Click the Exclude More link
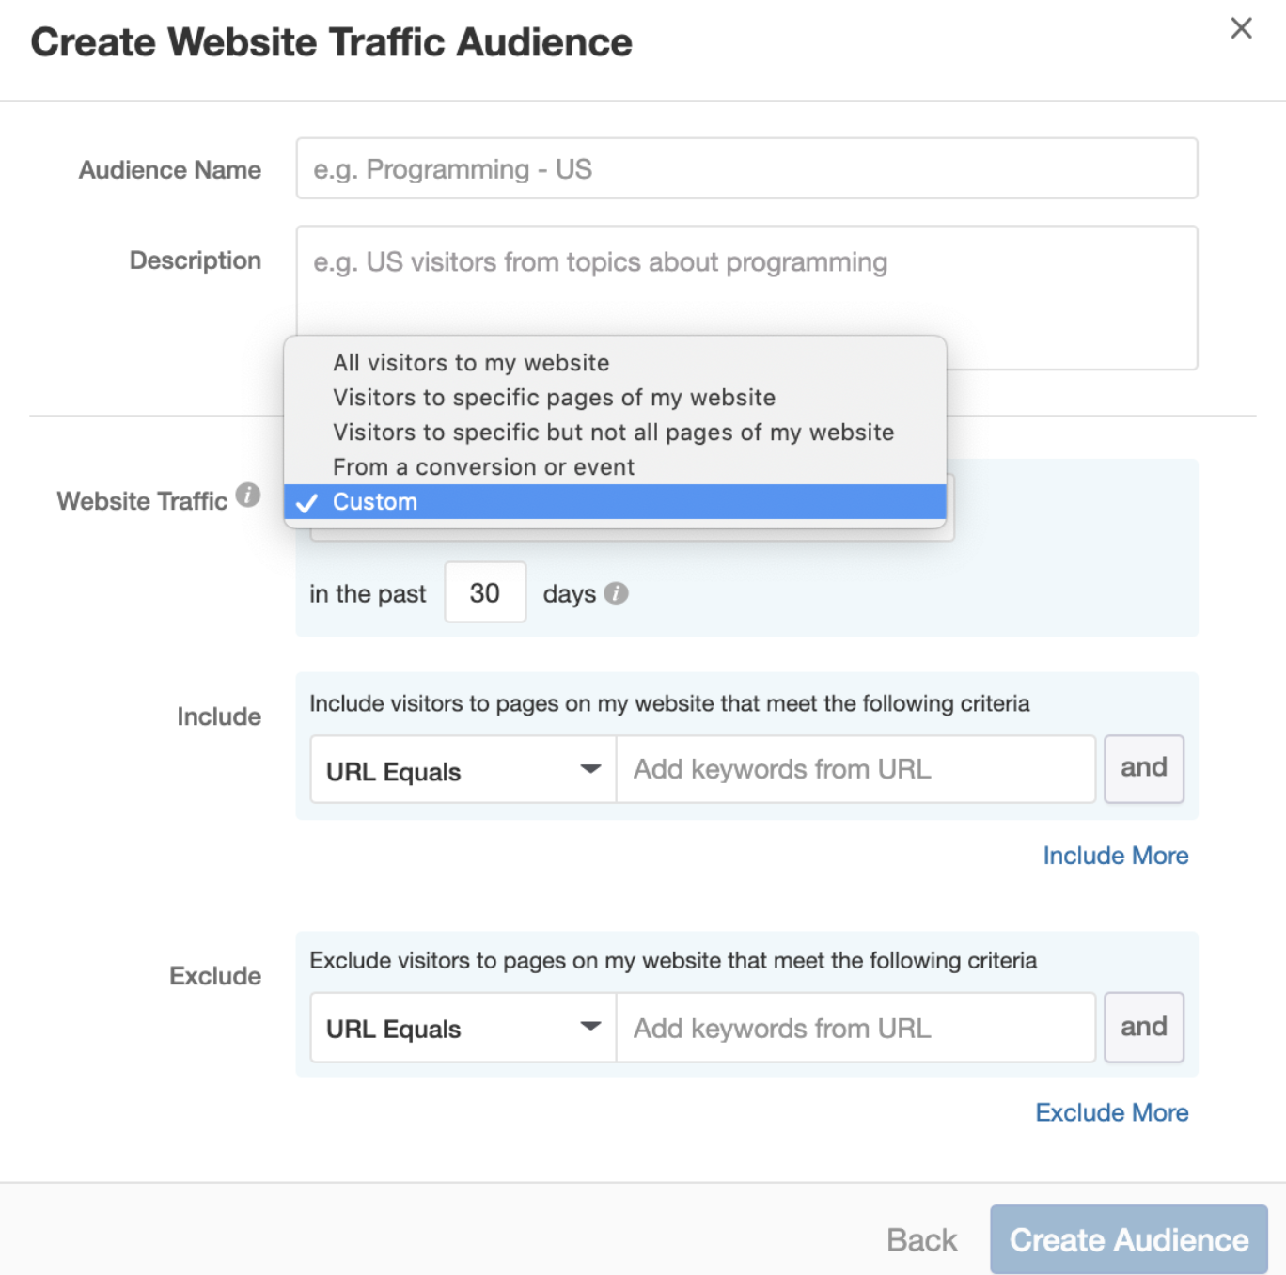Viewport: 1286px width, 1275px height. (x=1111, y=1112)
